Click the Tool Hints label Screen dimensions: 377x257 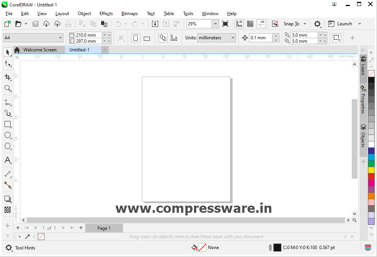tap(25, 248)
